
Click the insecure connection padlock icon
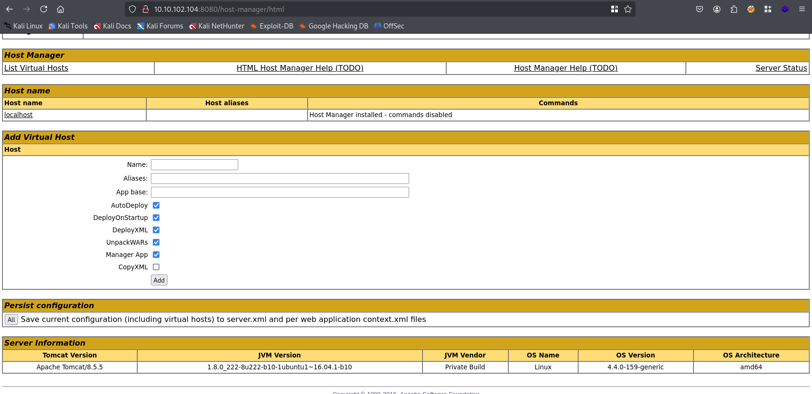[146, 9]
